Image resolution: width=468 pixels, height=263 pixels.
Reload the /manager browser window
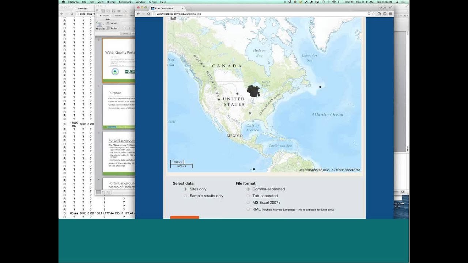72,14
